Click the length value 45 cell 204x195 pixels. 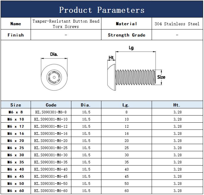coord(127,177)
